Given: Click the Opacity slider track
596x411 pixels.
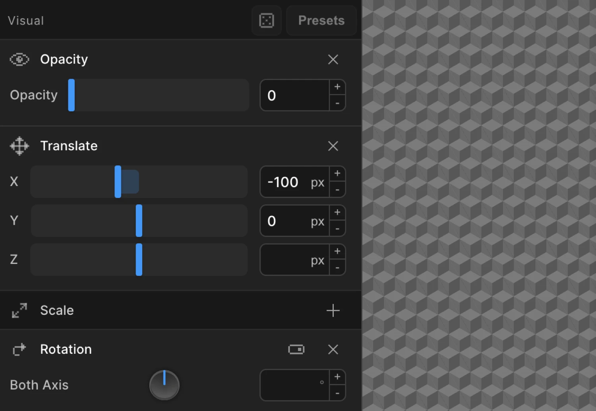Looking at the screenshot, I should pyautogui.click(x=159, y=95).
